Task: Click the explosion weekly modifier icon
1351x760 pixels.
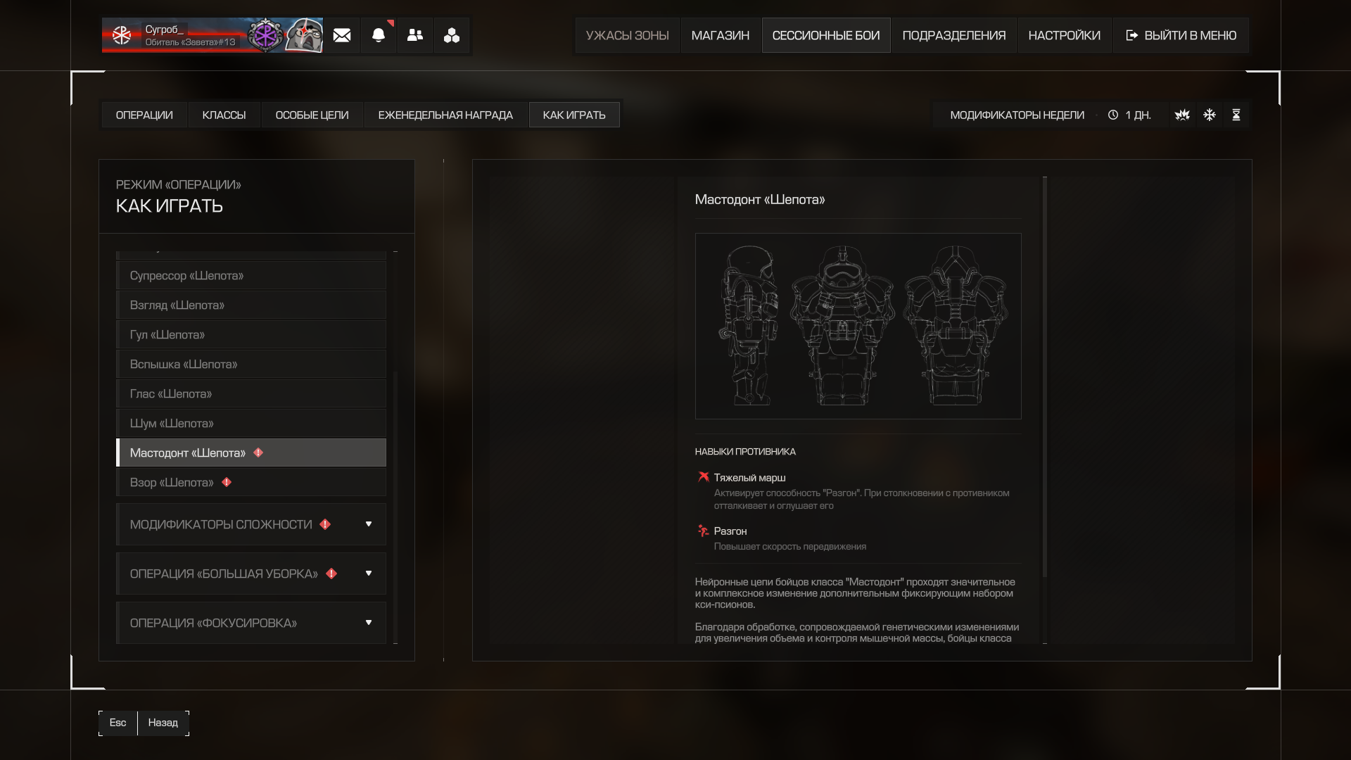Action: tap(1182, 115)
